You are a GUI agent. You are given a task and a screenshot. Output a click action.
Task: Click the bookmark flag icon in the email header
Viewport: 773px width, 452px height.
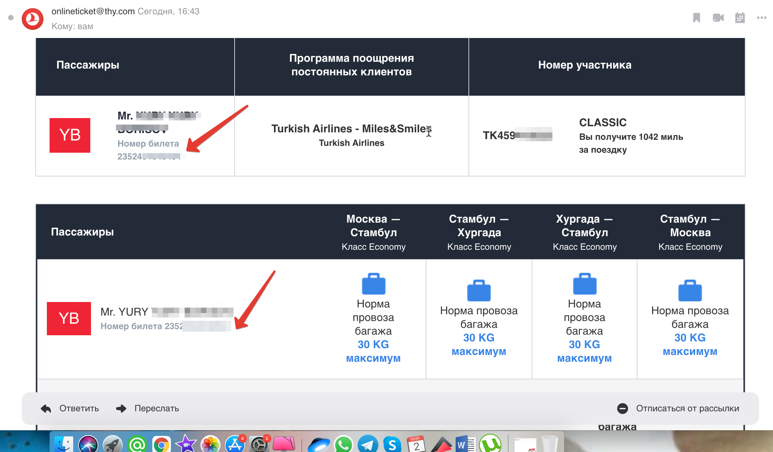696,18
